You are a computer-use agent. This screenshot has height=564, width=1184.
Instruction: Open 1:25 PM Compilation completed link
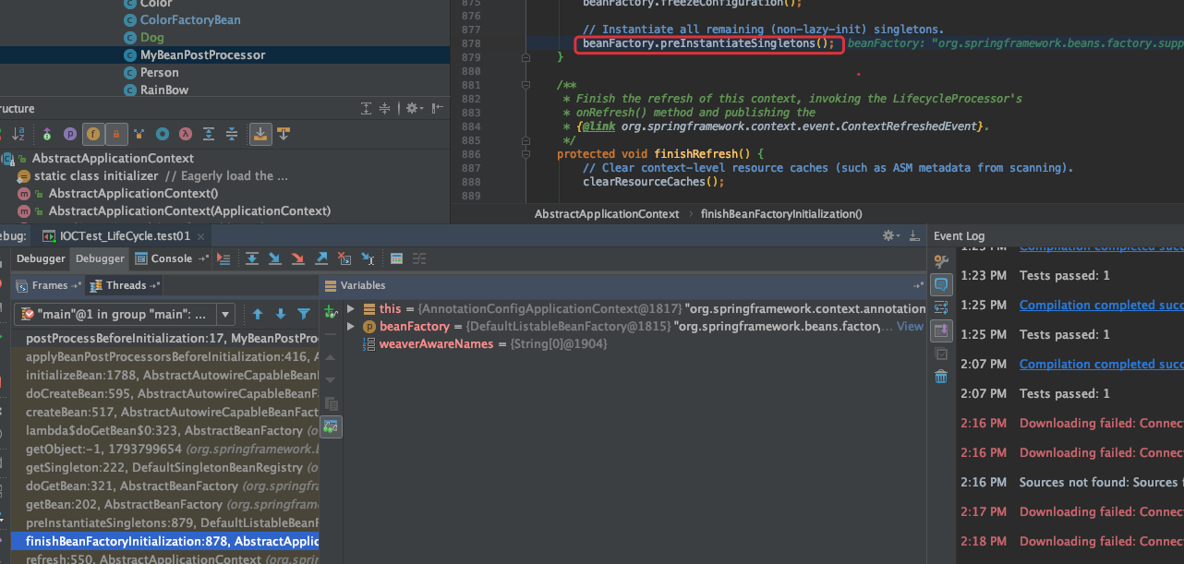[1101, 305]
